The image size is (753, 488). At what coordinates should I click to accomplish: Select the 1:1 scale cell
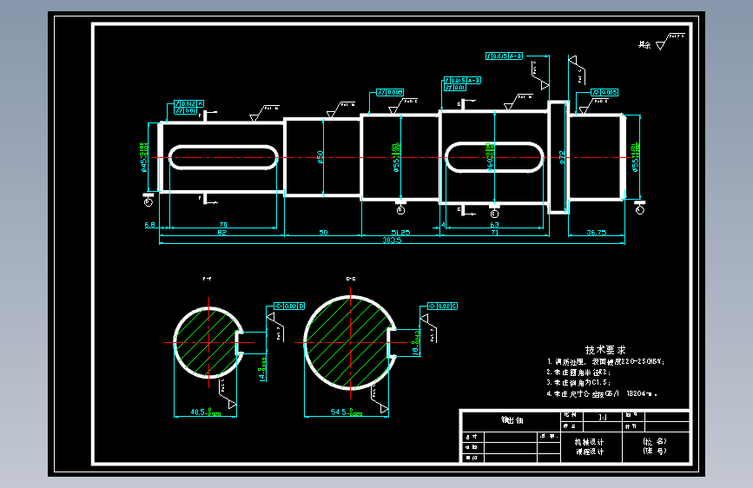(603, 417)
